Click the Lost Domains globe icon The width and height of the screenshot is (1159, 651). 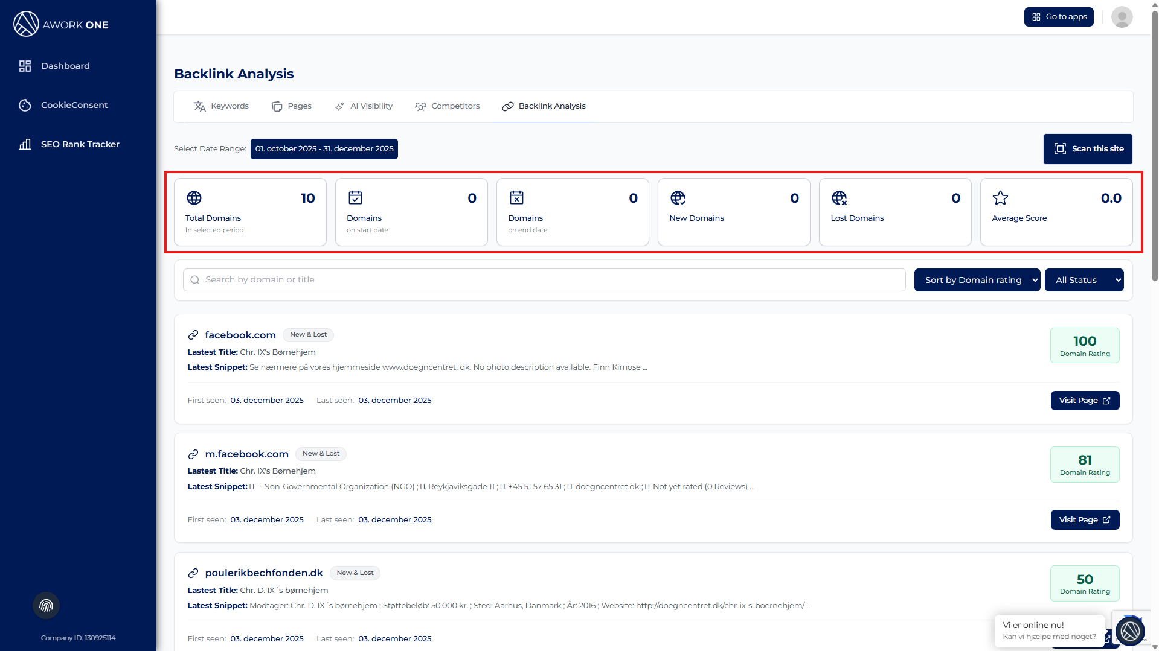point(839,198)
